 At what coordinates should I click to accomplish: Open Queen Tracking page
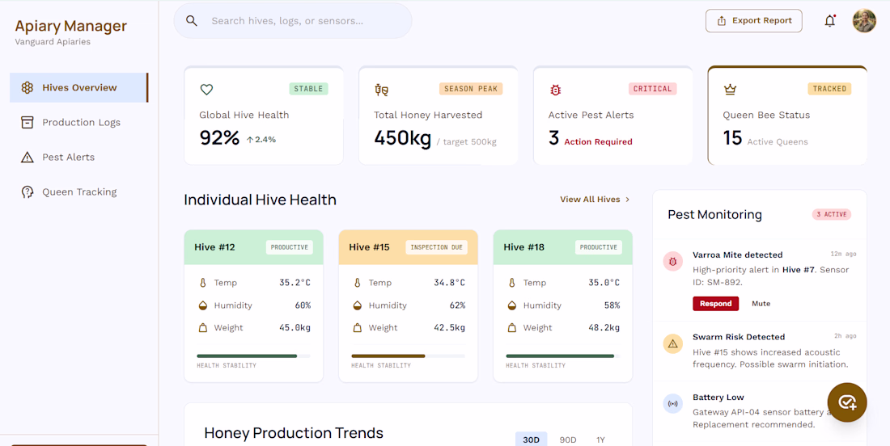(x=78, y=191)
